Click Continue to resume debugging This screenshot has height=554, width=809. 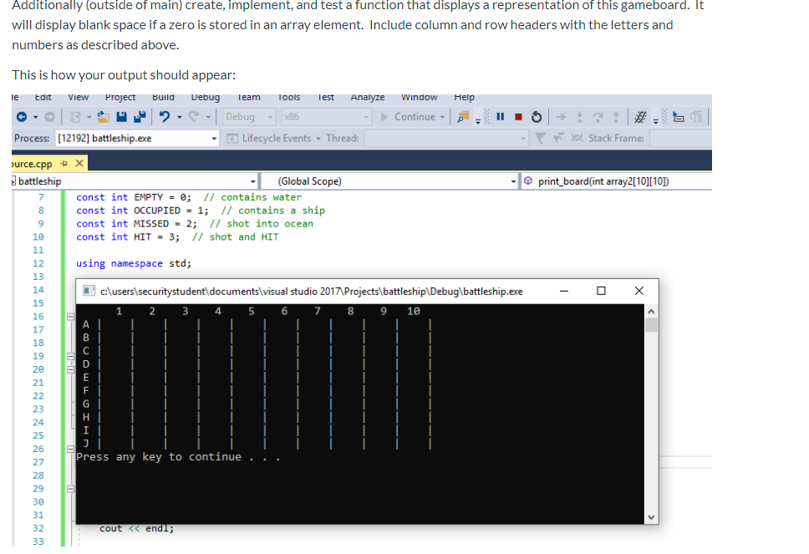[x=408, y=117]
